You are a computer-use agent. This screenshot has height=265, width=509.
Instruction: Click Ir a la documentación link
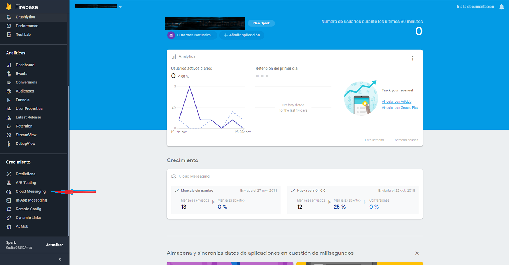point(475,7)
